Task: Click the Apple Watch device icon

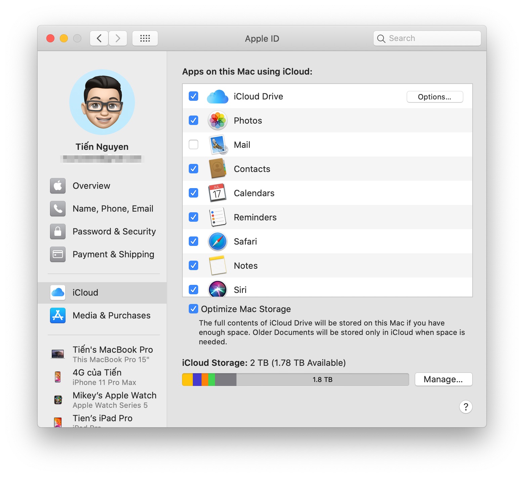Action: (58, 400)
